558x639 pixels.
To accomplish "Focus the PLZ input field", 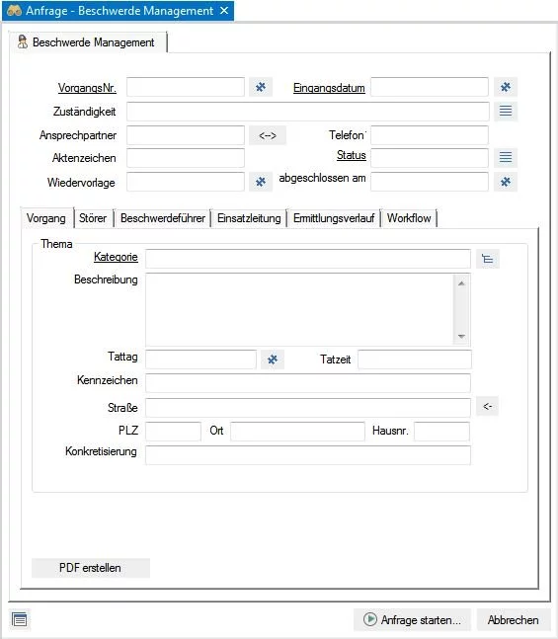I will [173, 432].
